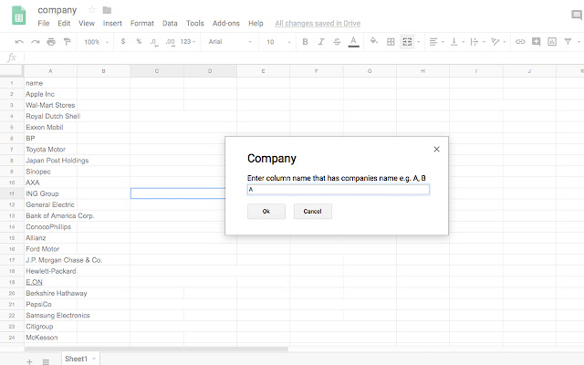Viewport: 584px width, 365px height.
Task: Expand the merge cells dropdown arrow
Action: 419,42
